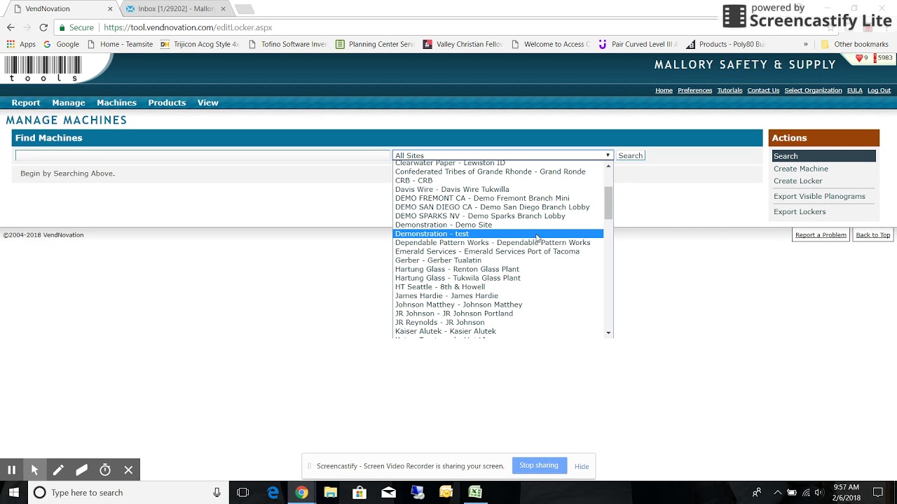Open the View menu
The width and height of the screenshot is (897, 504).
(208, 103)
